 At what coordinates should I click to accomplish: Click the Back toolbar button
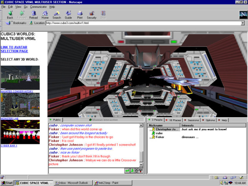[x=10, y=15]
